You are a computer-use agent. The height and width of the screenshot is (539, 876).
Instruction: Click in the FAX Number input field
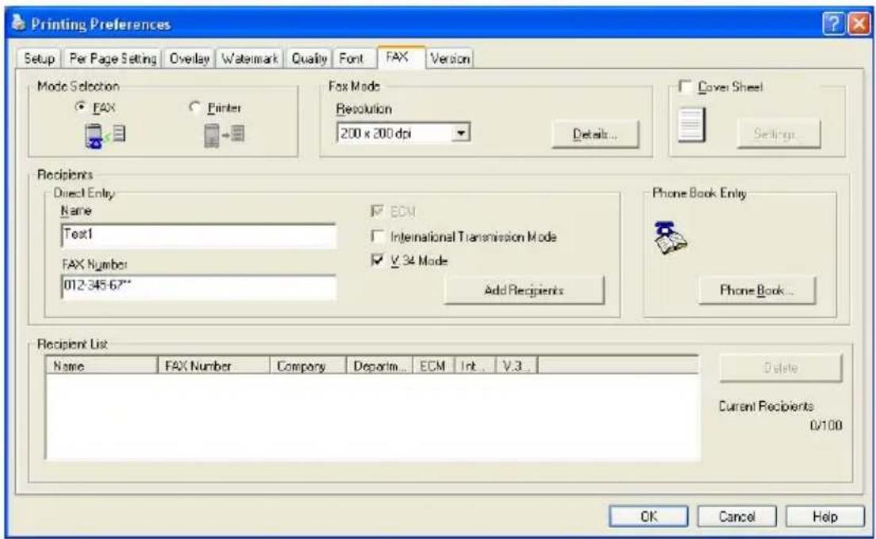pos(199,287)
